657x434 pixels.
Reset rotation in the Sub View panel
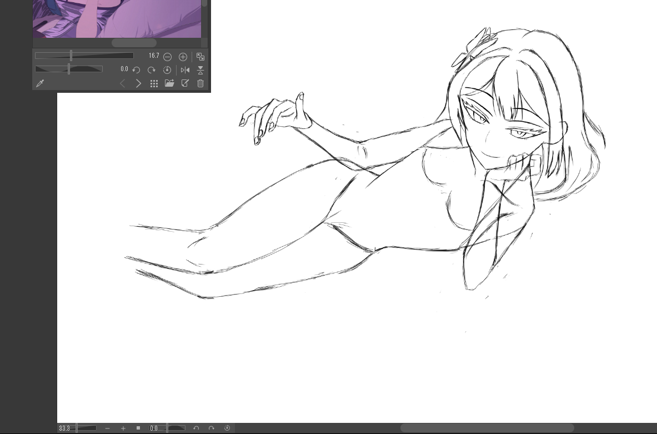pos(167,70)
